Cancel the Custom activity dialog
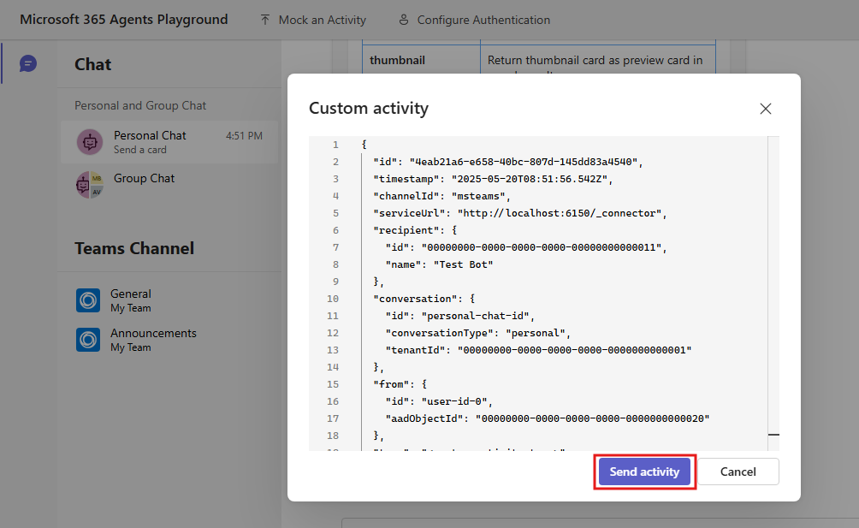 coord(738,472)
